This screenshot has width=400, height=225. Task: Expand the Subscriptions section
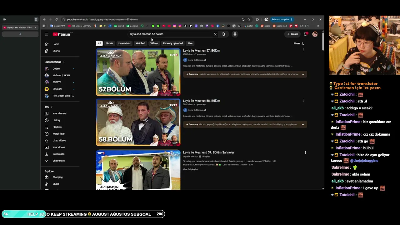point(55,62)
